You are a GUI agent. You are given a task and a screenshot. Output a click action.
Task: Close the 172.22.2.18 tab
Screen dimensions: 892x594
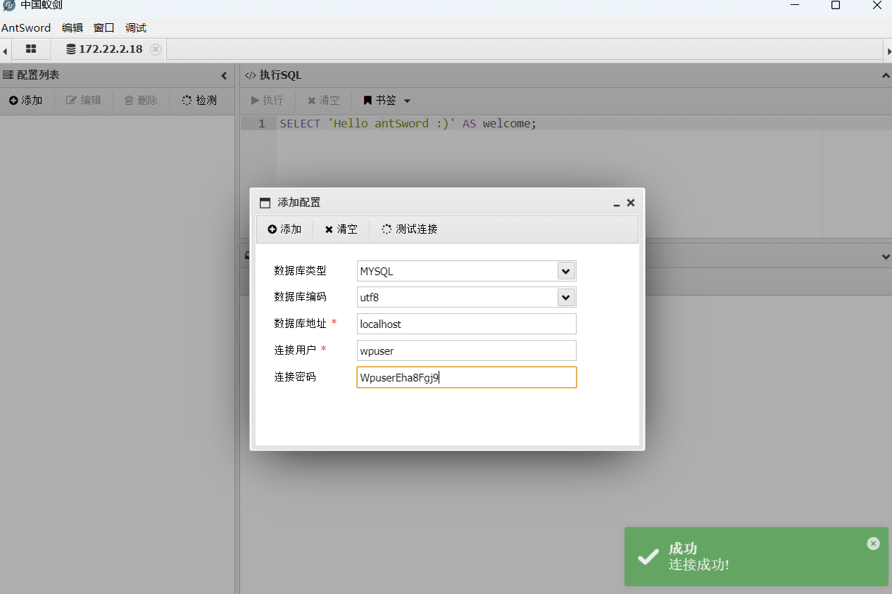(156, 49)
